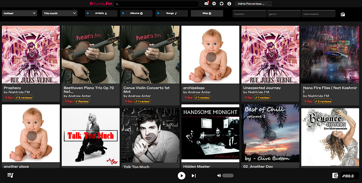
Task: Fan the archipelago track
Action: pos(188,98)
